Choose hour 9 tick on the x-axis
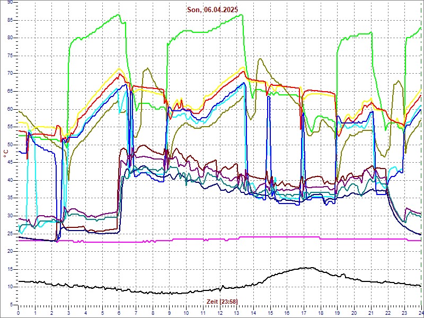This screenshot has height=318, width=424. click(170, 312)
